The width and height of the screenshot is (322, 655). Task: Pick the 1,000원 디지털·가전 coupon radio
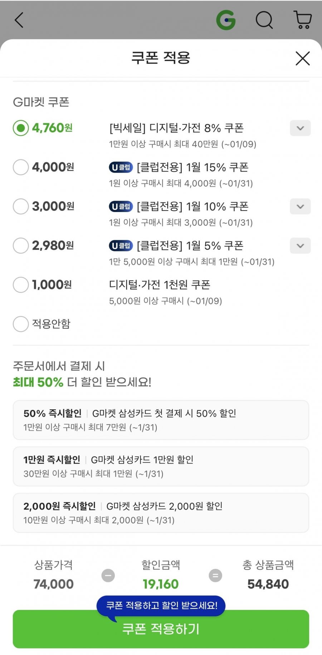[21, 285]
